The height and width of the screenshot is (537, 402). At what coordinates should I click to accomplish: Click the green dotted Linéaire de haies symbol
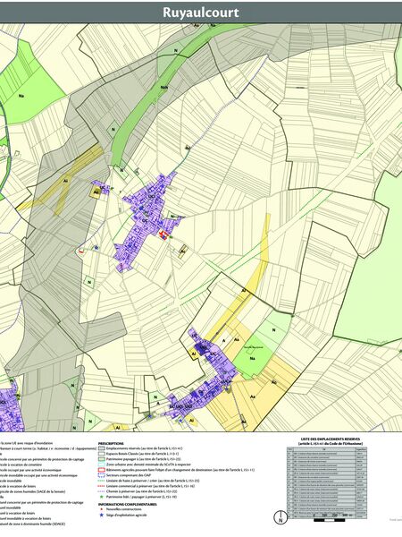(x=101, y=481)
